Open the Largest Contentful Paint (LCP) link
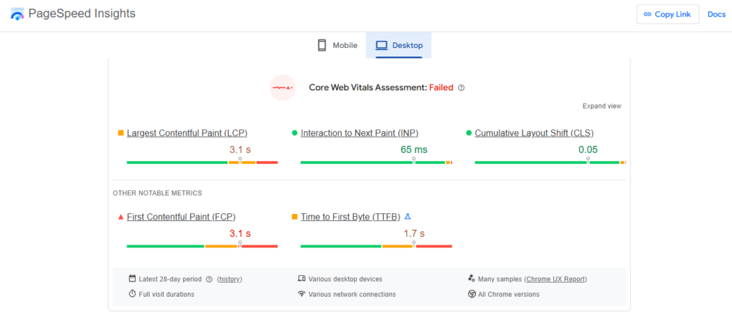The image size is (732, 319). tap(187, 133)
